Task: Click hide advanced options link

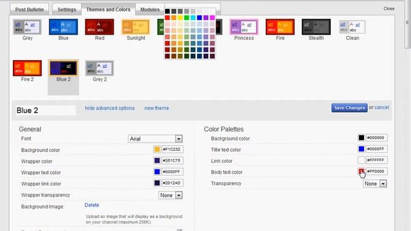Action: 110,108
